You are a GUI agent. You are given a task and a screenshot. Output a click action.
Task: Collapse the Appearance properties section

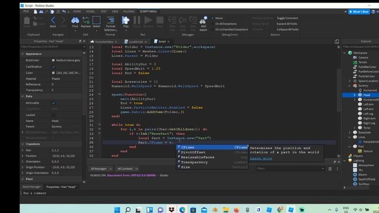[x=23, y=54]
